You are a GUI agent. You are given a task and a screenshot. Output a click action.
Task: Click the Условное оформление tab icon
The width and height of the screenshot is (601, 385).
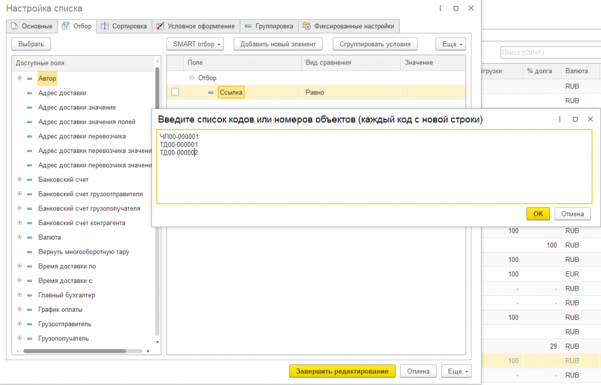[160, 26]
